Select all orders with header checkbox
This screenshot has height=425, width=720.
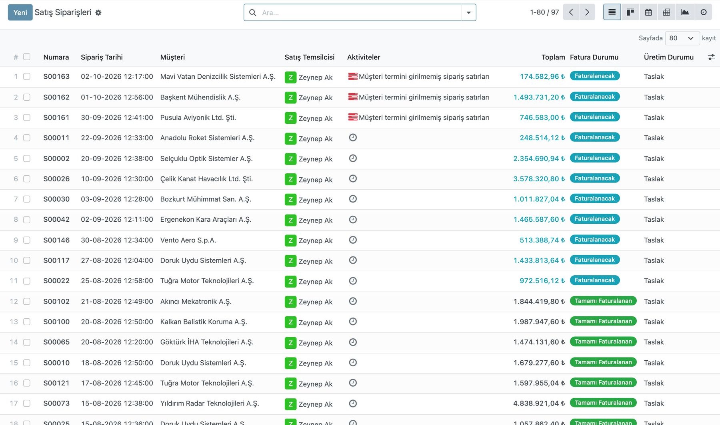coord(27,57)
